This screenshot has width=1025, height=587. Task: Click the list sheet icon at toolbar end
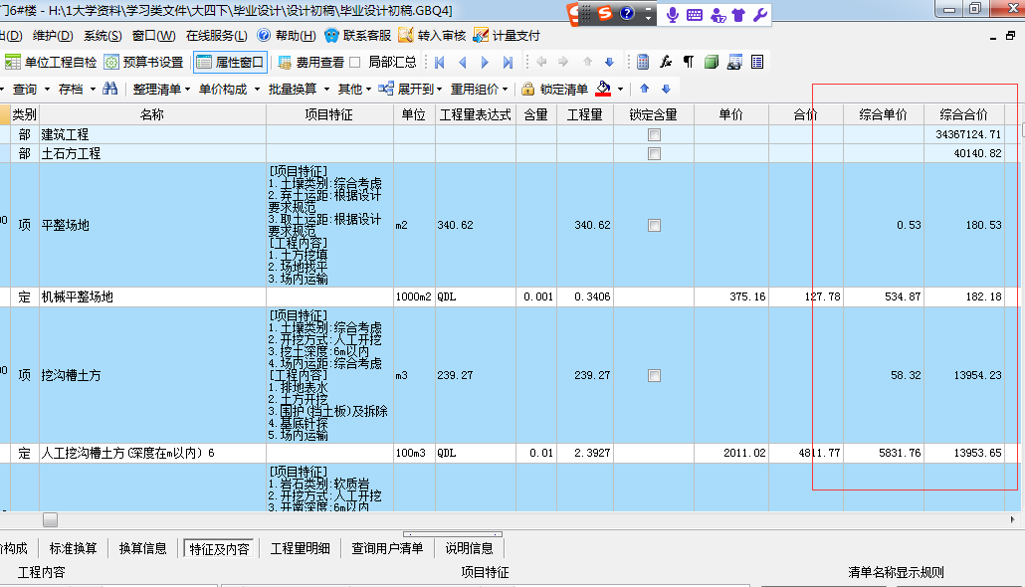tap(757, 62)
